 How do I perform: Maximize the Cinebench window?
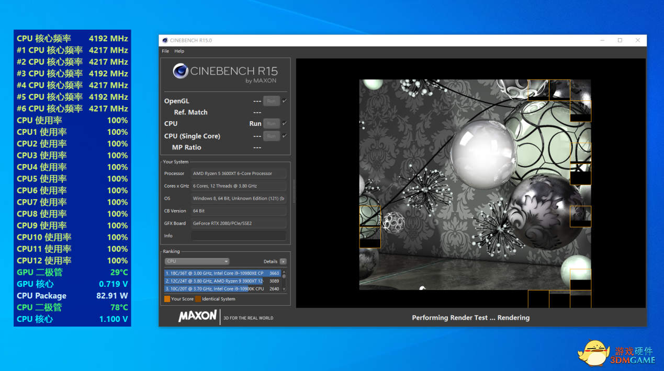click(x=620, y=40)
